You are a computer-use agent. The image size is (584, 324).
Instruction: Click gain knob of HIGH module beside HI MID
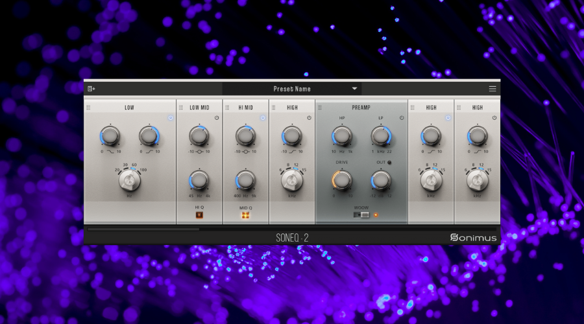[x=292, y=136]
